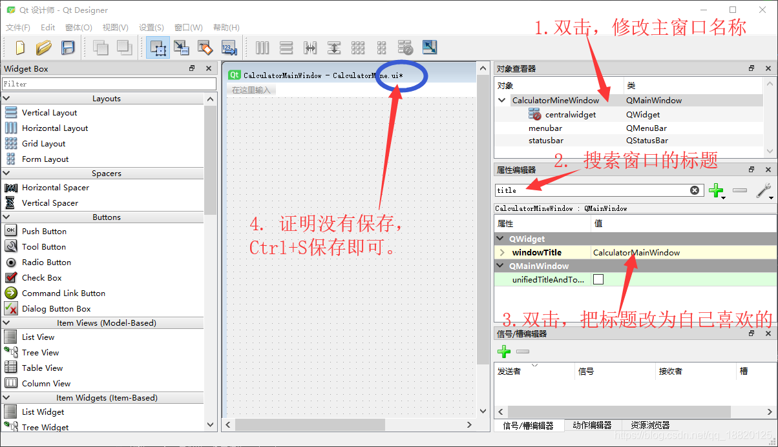Open the Edit menu
Image resolution: width=778 pixels, height=447 pixels.
48,28
